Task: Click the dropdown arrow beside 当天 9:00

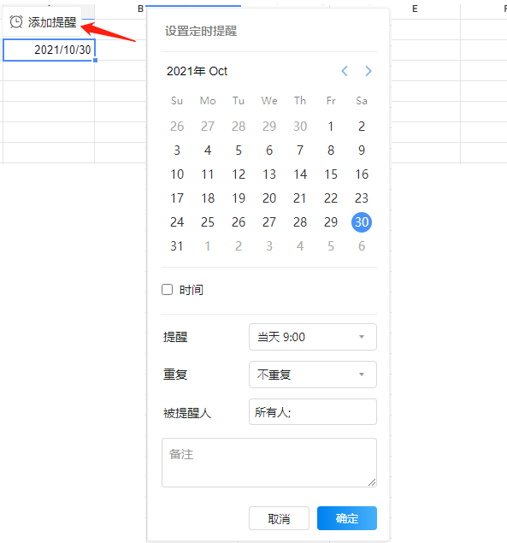Action: (x=362, y=337)
